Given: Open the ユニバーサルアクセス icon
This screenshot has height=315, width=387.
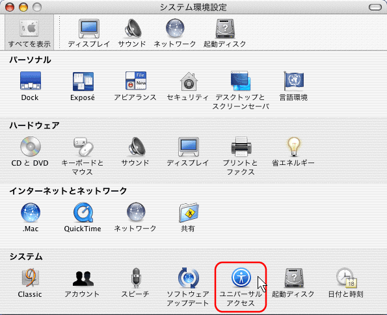Looking at the screenshot, I should 241,278.
